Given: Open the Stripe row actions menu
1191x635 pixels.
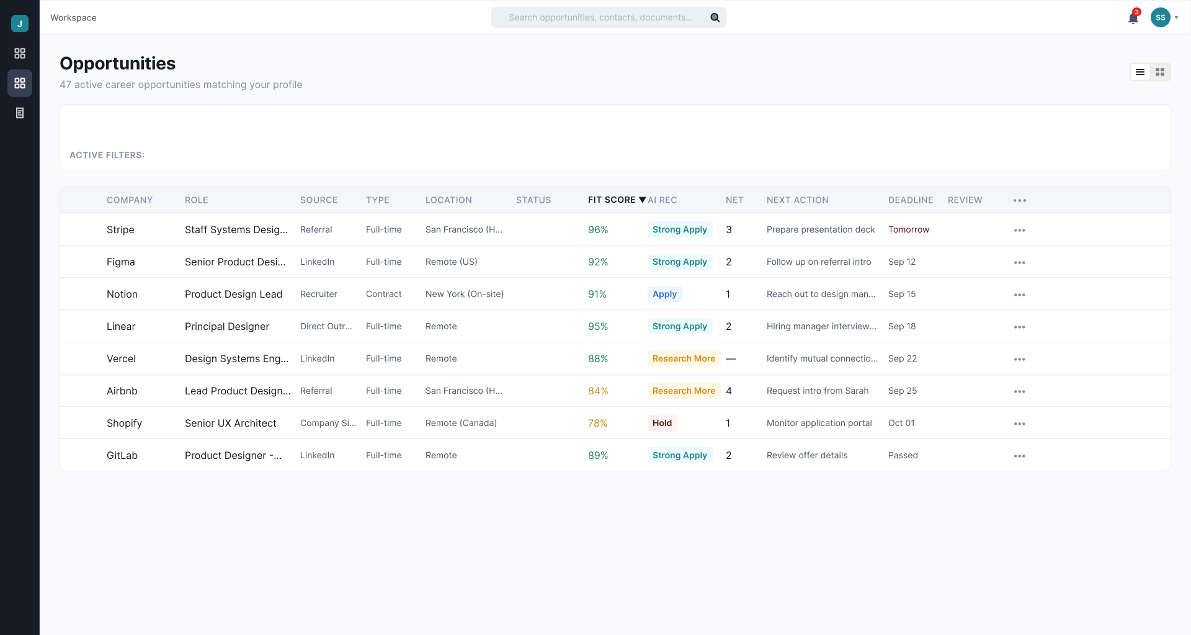Looking at the screenshot, I should (x=1020, y=230).
